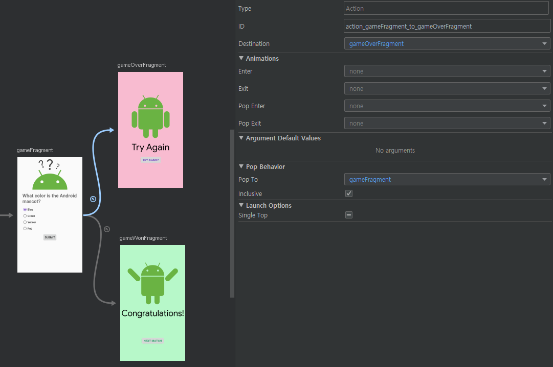Click the Blue radio button in gameFragment preview
The width and height of the screenshot is (553, 367).
(25, 209)
